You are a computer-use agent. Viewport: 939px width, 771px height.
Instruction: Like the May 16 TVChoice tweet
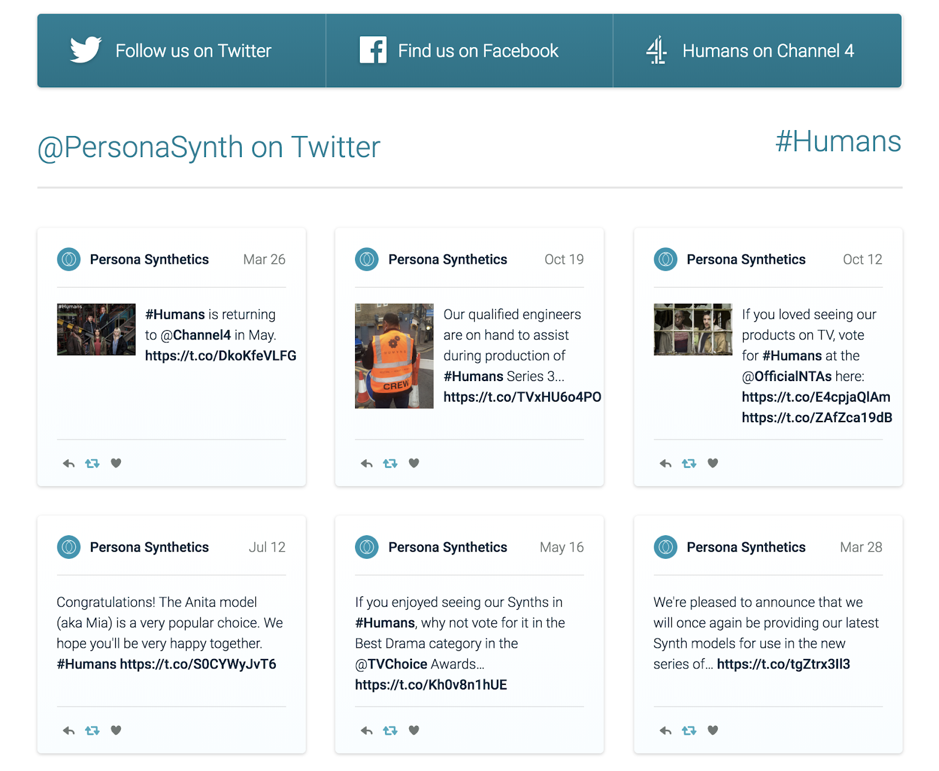(x=414, y=731)
